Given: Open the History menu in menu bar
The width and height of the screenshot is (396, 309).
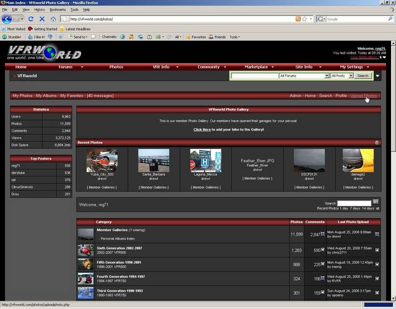Looking at the screenshot, I should click(40, 10).
